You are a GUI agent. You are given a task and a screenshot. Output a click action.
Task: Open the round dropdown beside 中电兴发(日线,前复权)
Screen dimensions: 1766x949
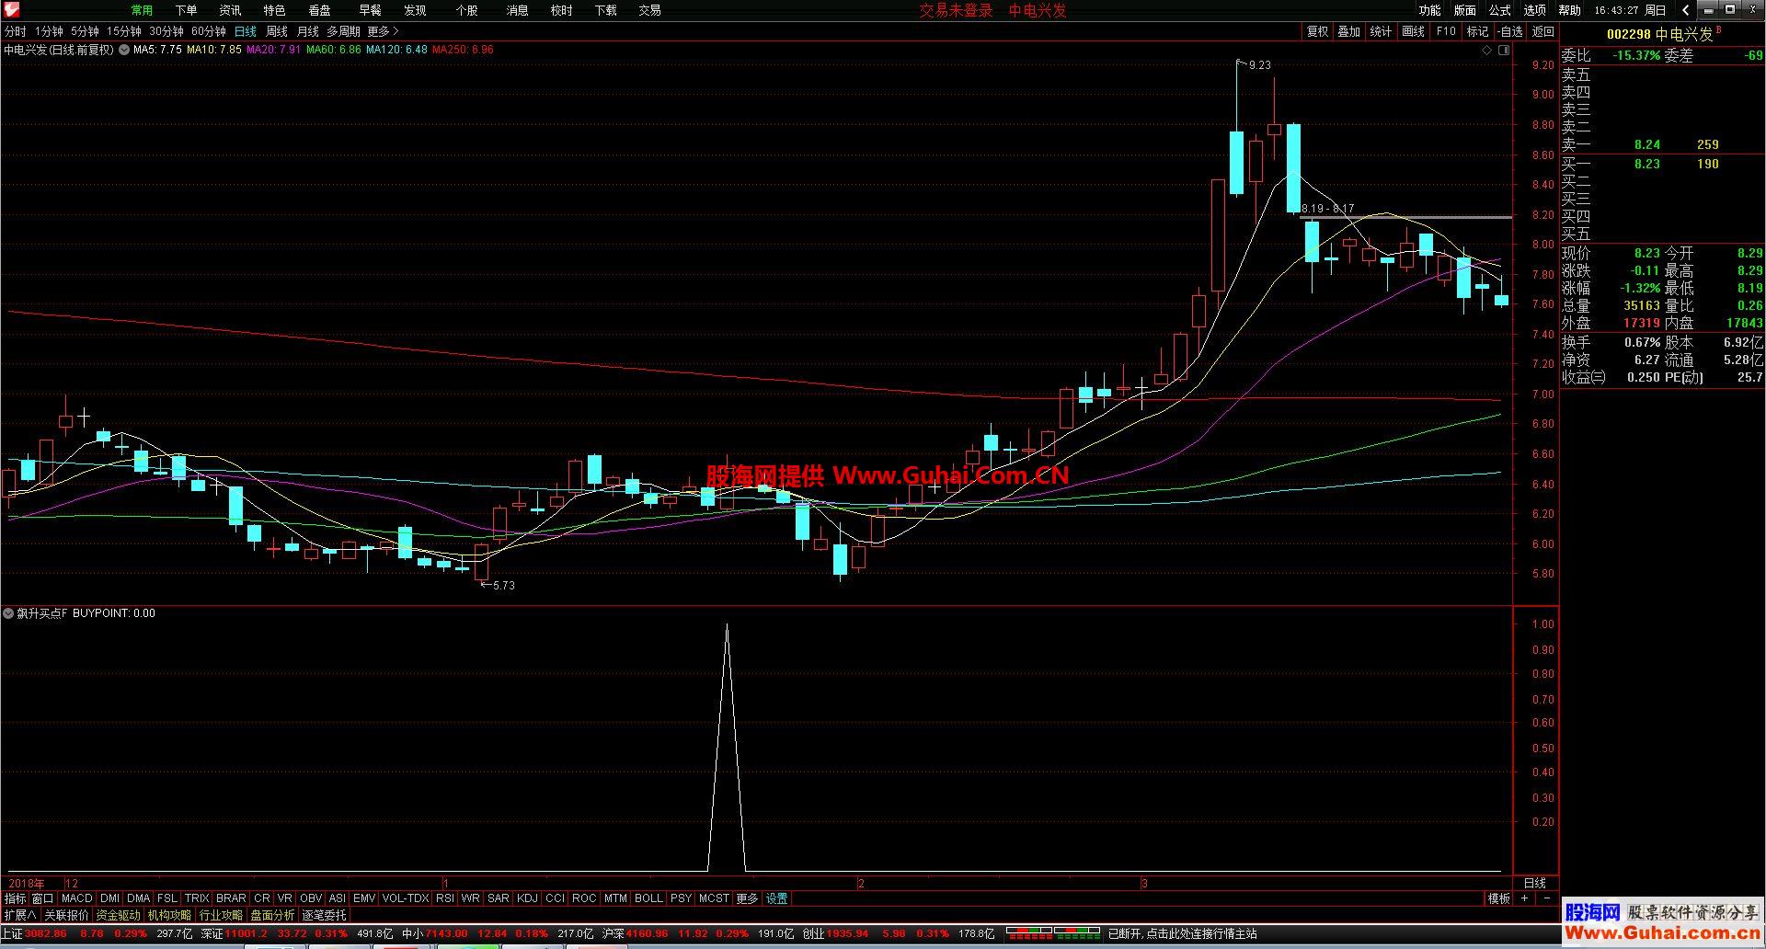point(122,50)
